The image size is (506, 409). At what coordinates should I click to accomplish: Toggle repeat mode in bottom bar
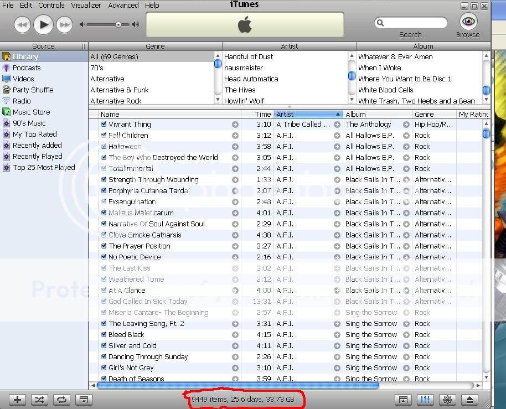coord(61,400)
